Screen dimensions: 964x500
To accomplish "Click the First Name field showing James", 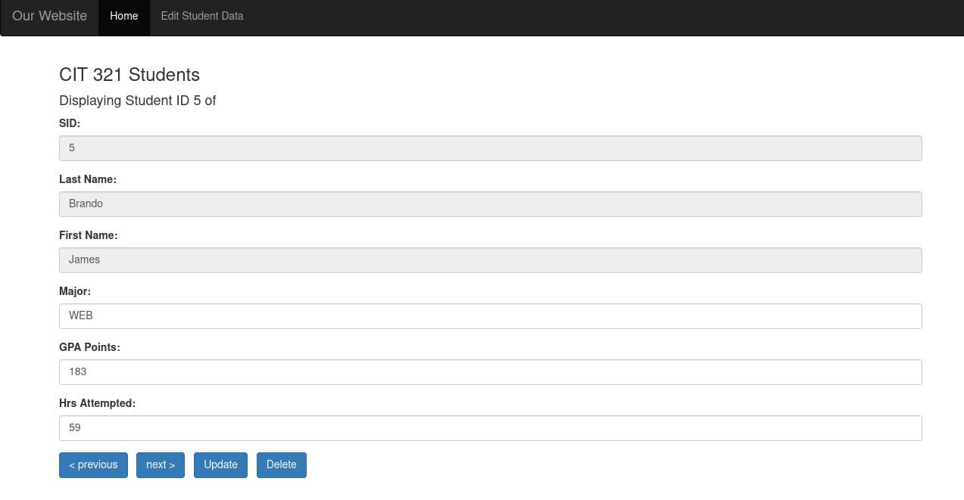I will pyautogui.click(x=491, y=260).
